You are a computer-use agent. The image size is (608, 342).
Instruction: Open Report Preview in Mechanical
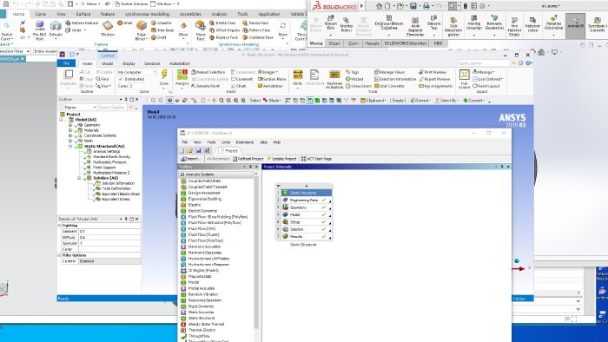pyautogui.click(x=433, y=79)
